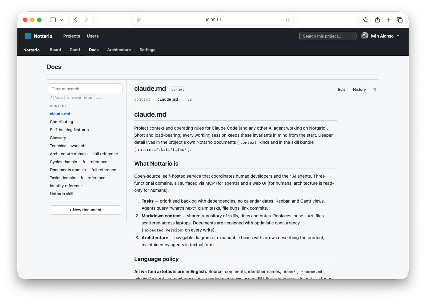Click the Docs page heading

54,67
